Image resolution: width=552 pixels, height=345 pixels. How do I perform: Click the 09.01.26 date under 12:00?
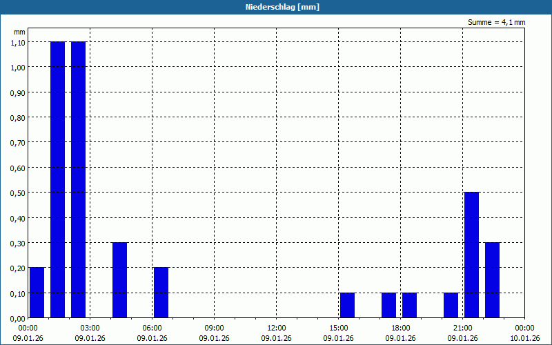[x=277, y=338]
